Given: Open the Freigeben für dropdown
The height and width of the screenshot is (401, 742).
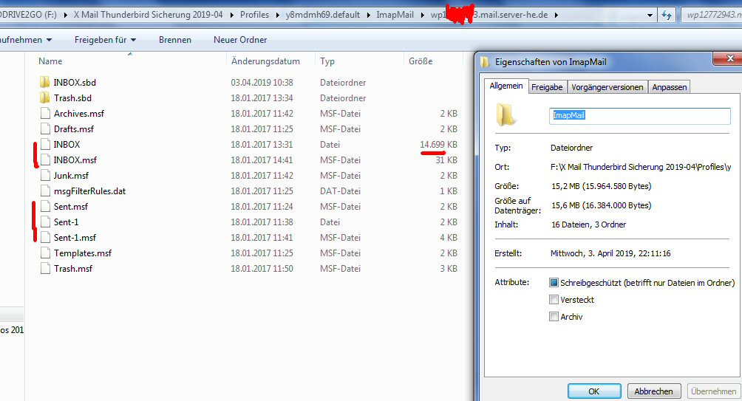Looking at the screenshot, I should 105,40.
